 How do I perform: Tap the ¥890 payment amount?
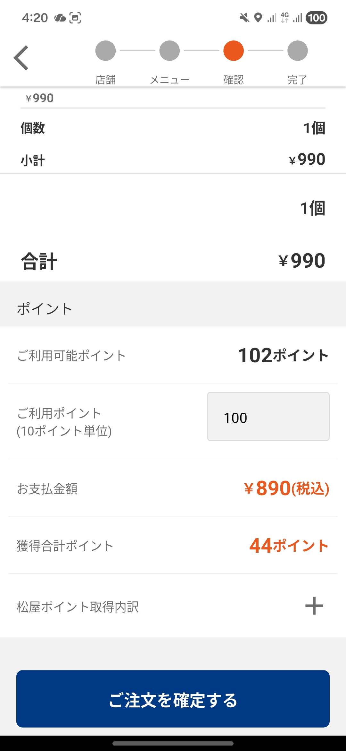[x=286, y=488]
